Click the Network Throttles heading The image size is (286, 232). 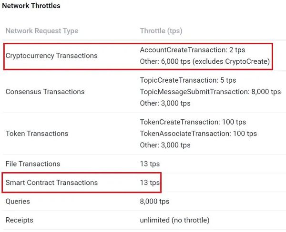(x=31, y=6)
